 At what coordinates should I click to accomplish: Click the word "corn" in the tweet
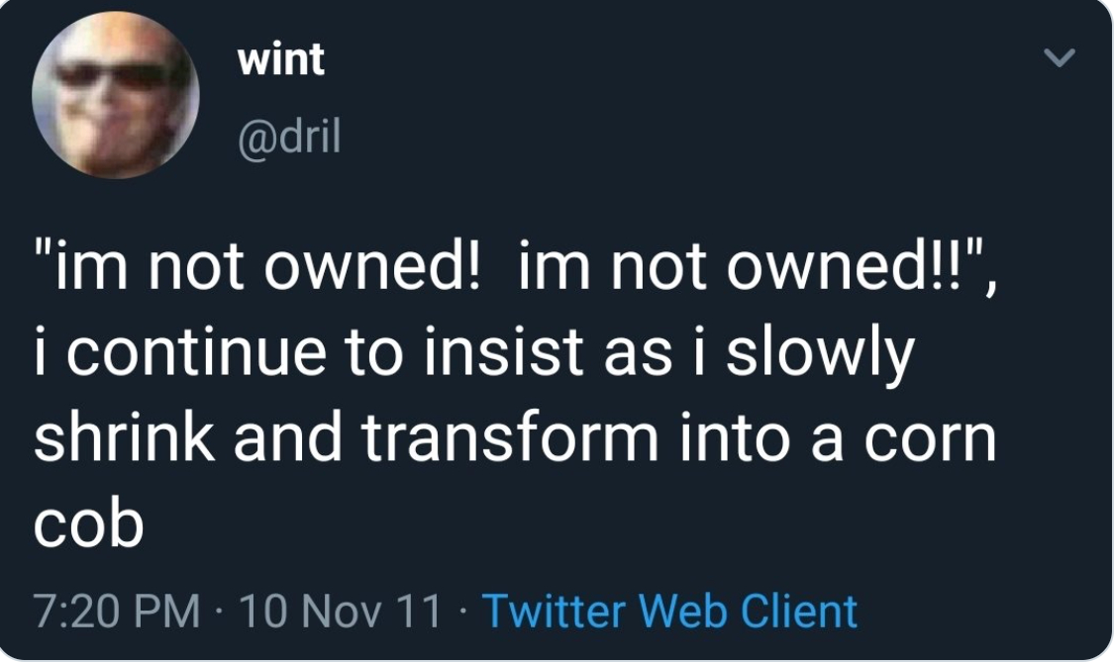(932, 437)
